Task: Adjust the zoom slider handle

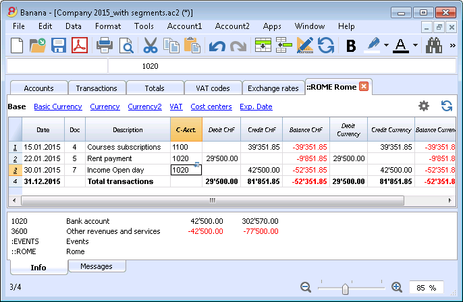Action: [345, 289]
